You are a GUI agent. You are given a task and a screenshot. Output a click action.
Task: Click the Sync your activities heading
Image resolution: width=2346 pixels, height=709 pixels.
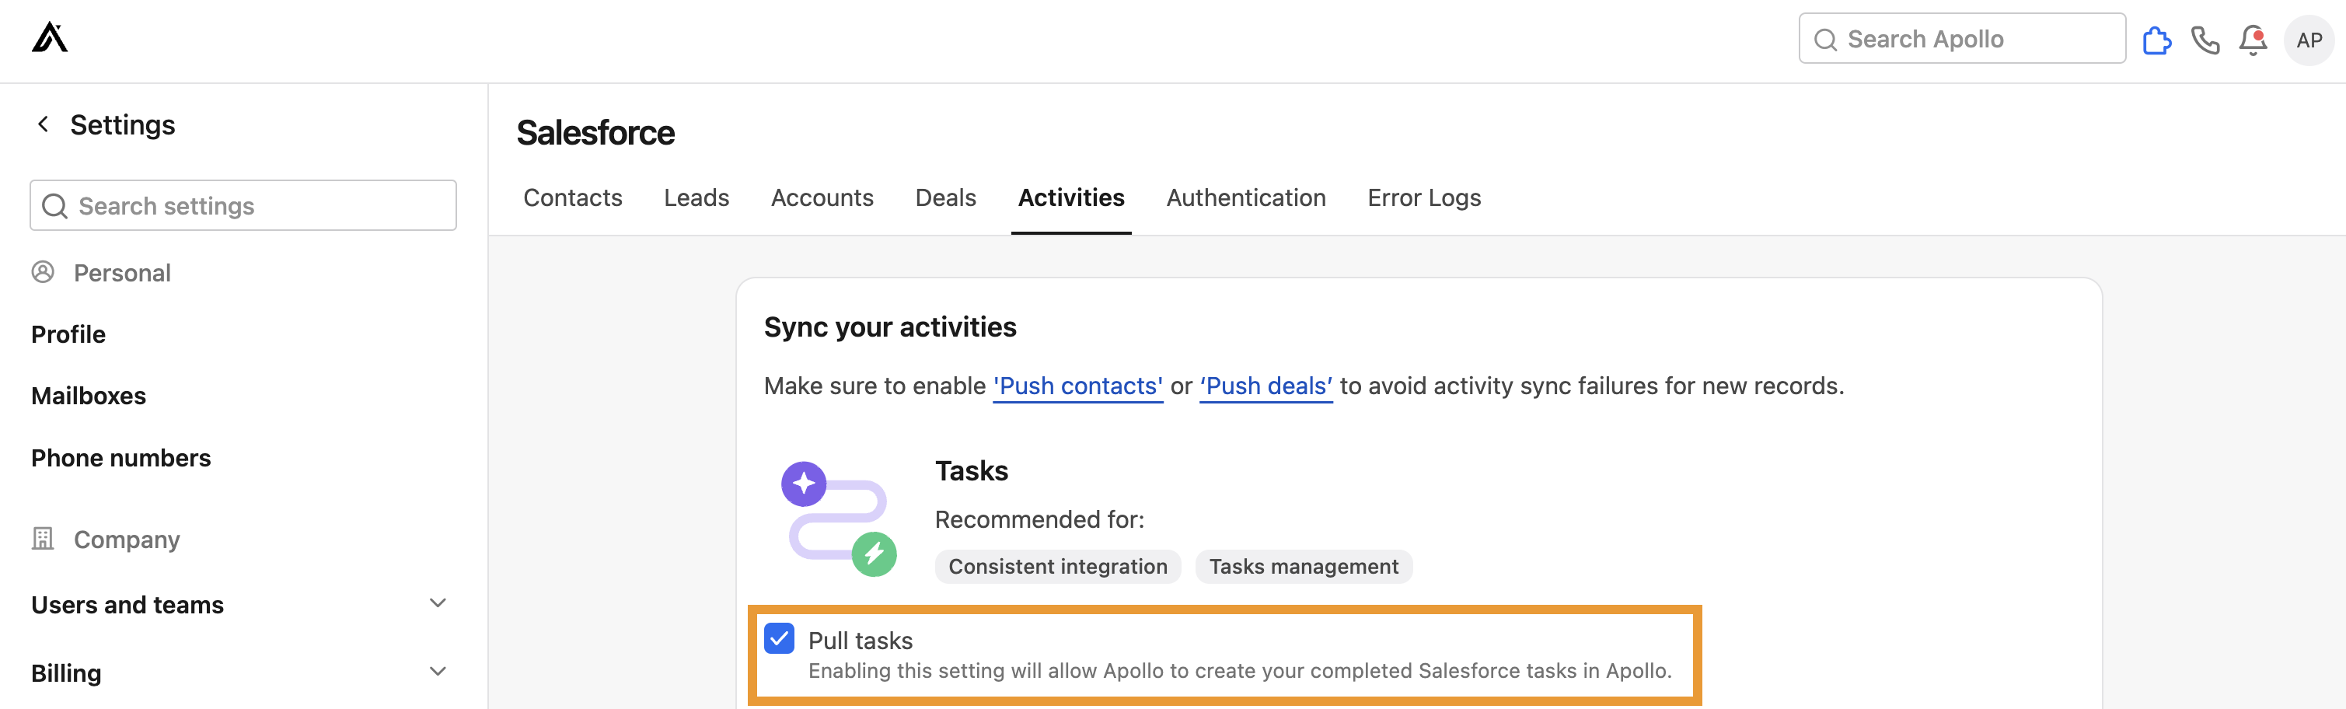click(890, 327)
